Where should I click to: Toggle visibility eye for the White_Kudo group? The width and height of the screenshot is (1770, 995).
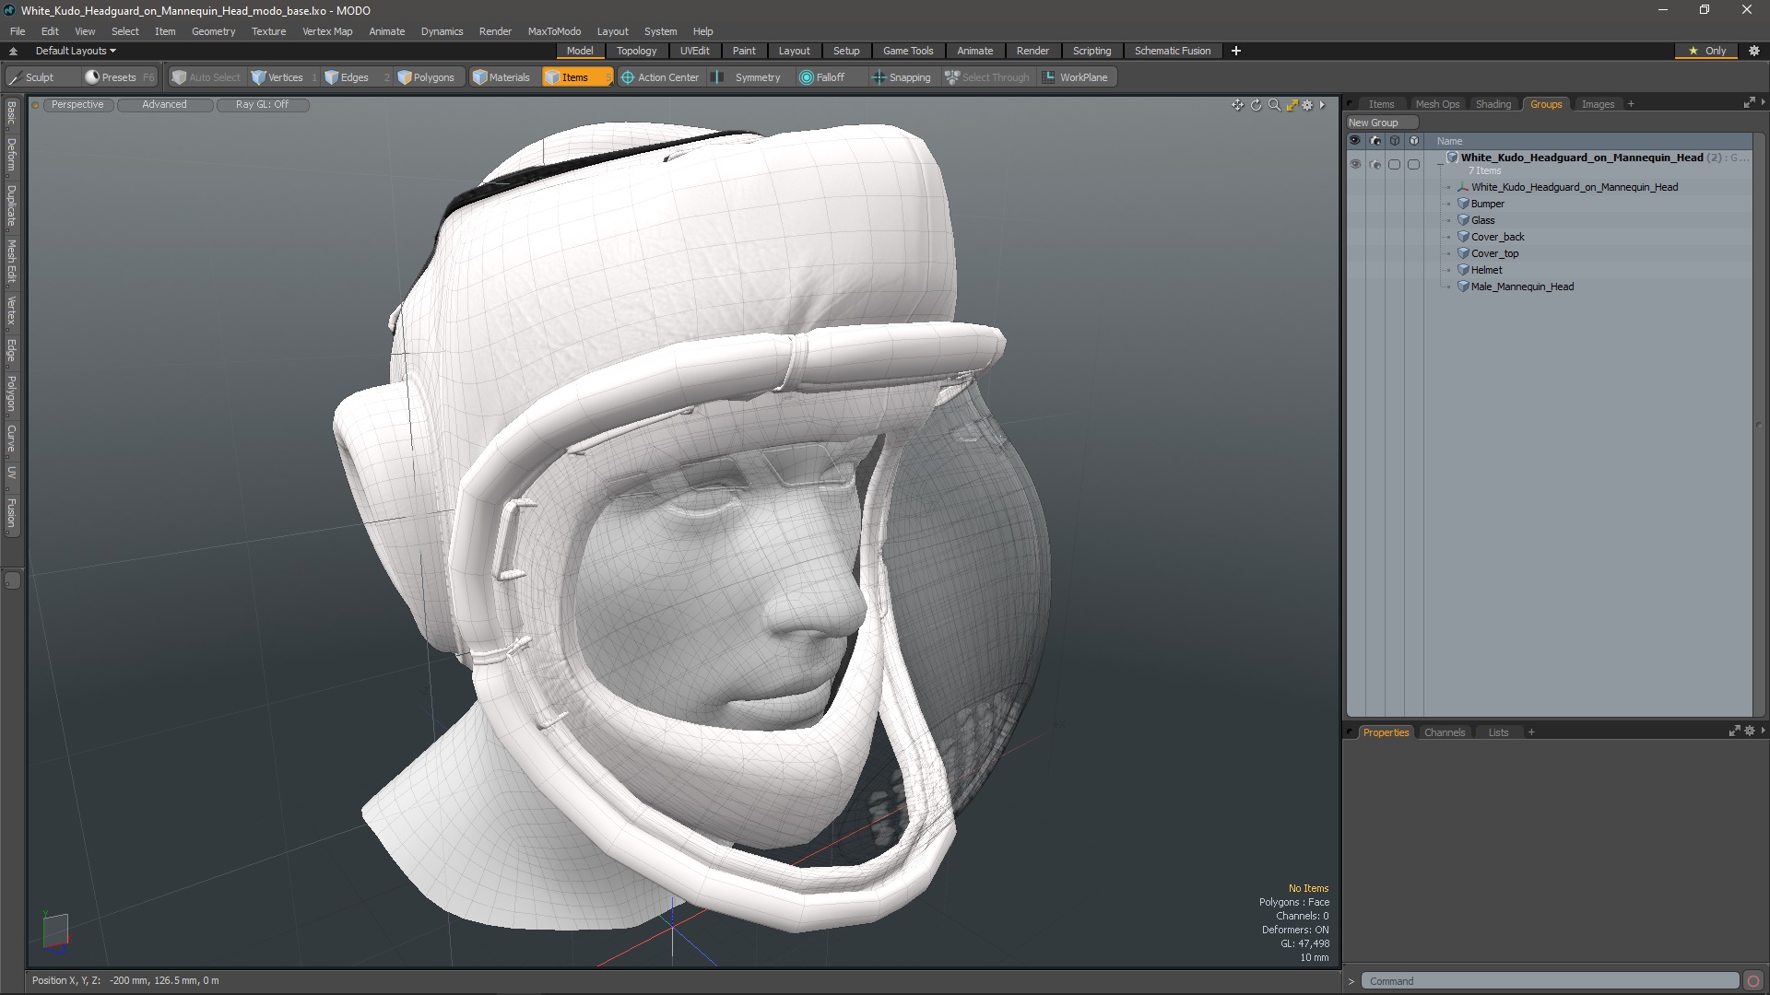coord(1355,164)
